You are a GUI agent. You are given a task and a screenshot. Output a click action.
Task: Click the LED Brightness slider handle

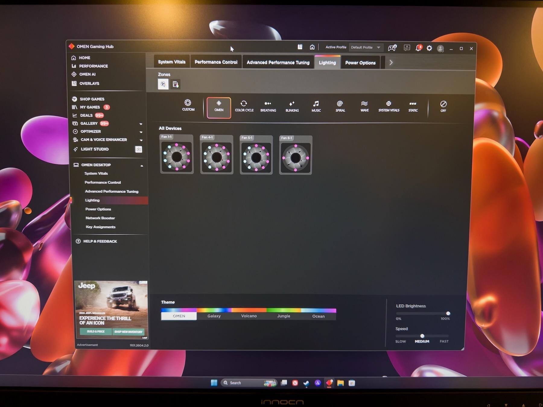tap(448, 314)
